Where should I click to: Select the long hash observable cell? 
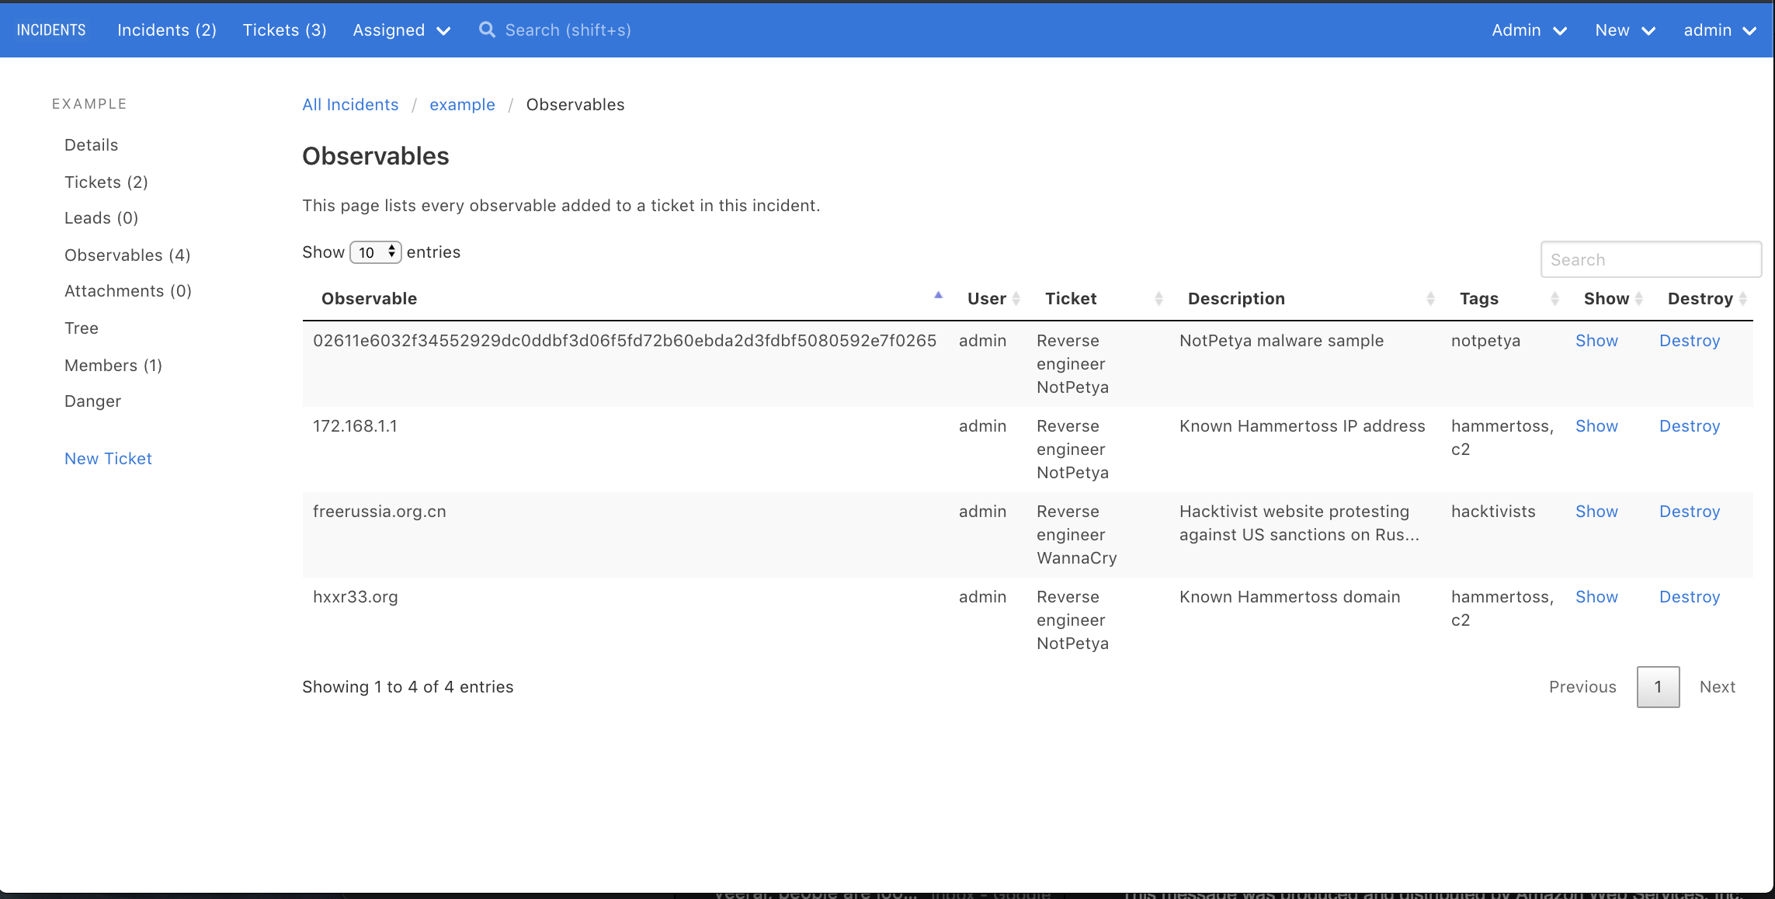coord(624,341)
